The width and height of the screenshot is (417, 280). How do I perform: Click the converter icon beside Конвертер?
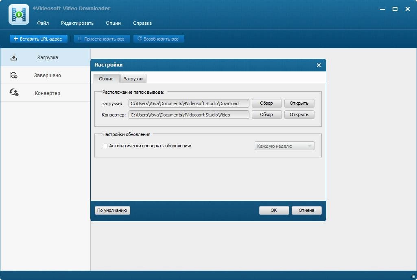click(14, 93)
